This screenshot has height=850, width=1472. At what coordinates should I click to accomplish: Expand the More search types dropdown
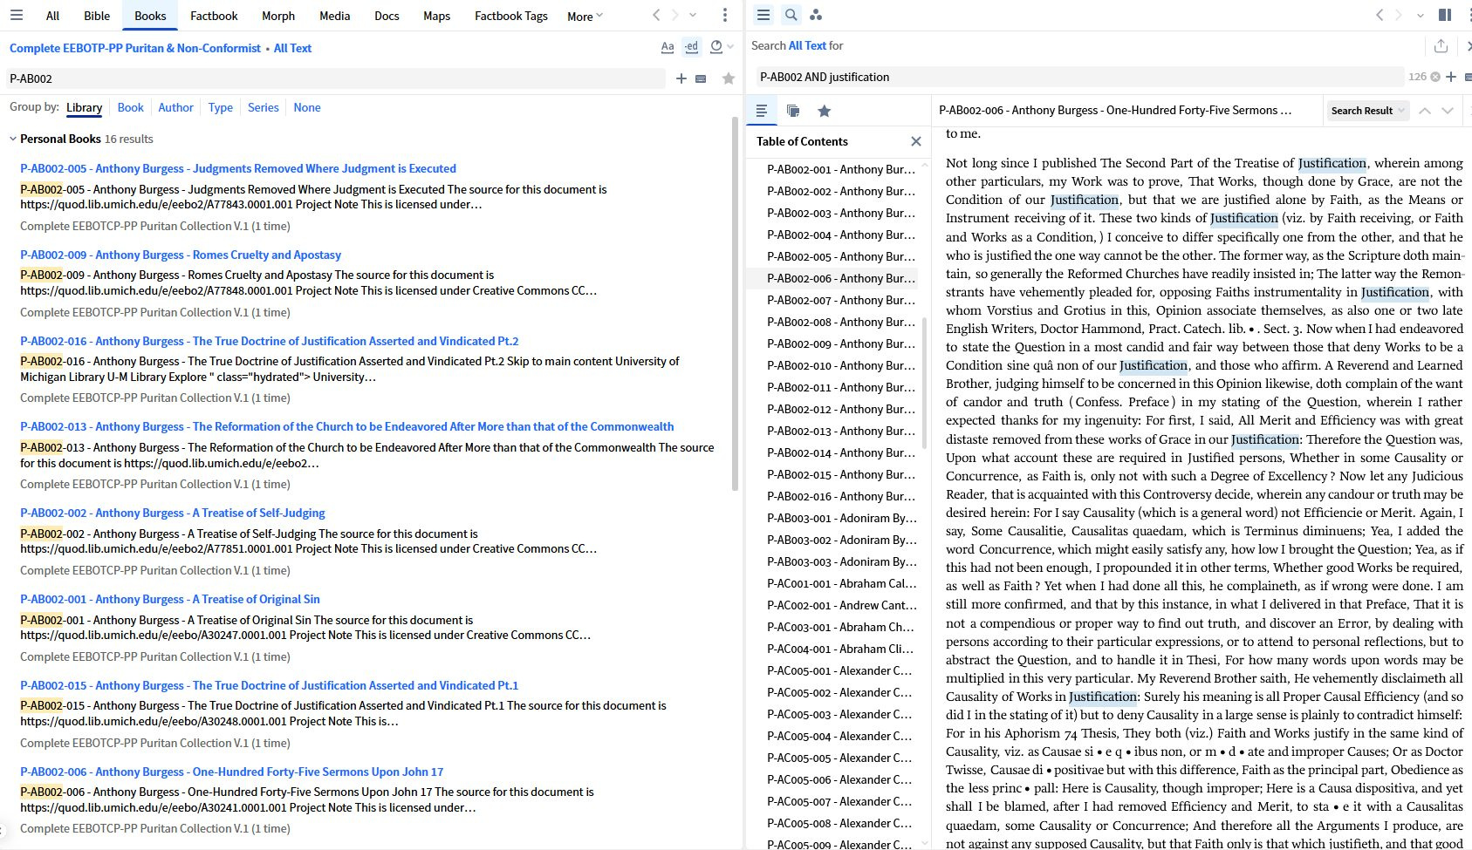click(x=585, y=17)
